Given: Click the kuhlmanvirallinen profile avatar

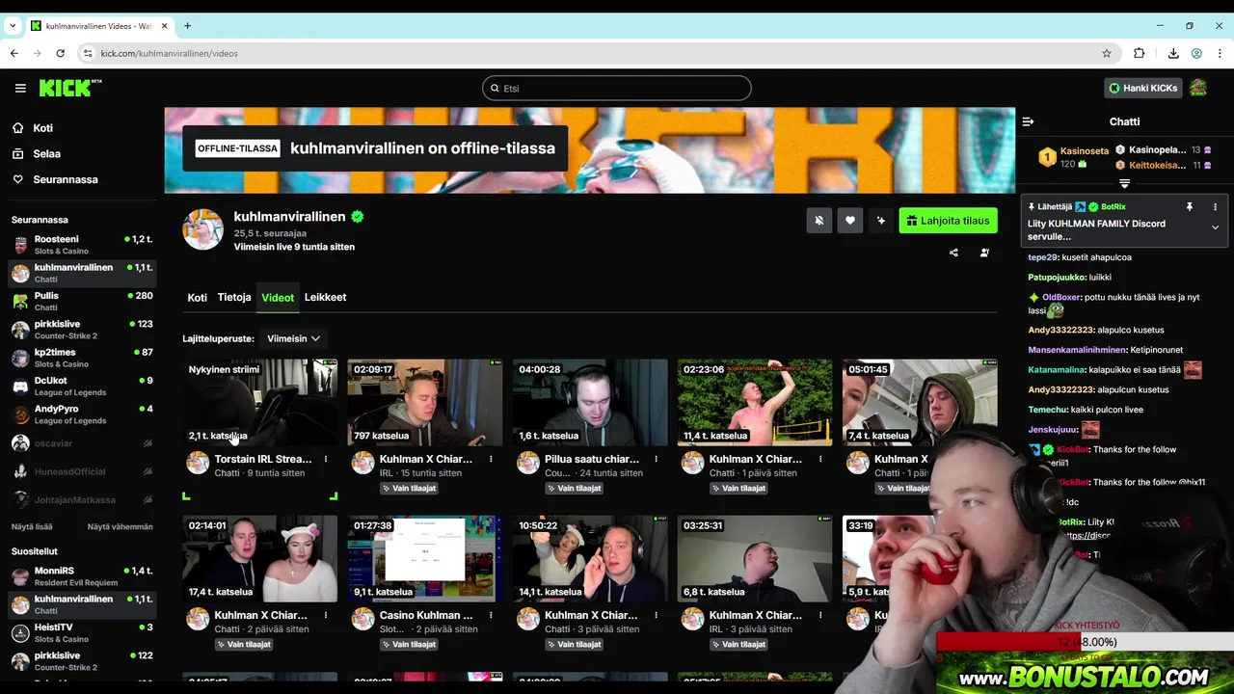Looking at the screenshot, I should pyautogui.click(x=203, y=230).
